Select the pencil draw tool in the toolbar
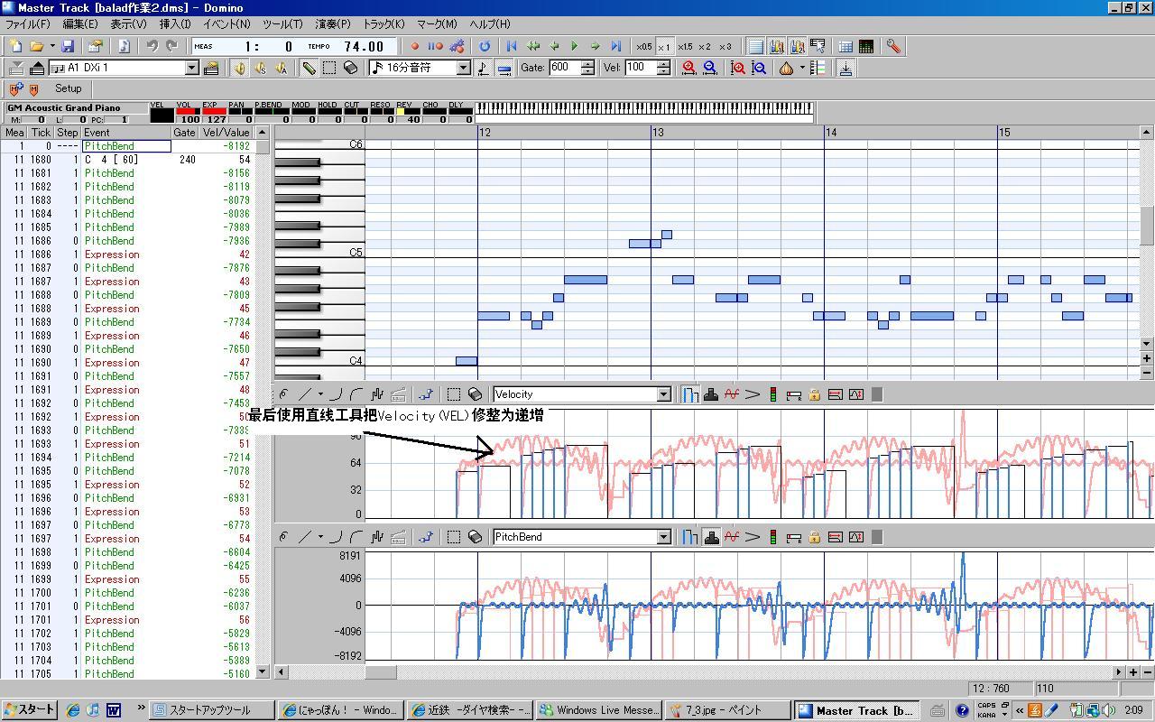The height and width of the screenshot is (722, 1155). (x=310, y=68)
